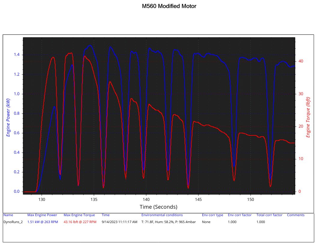
Task: Click the Time (Seconds) axis label
Action: click(158, 207)
